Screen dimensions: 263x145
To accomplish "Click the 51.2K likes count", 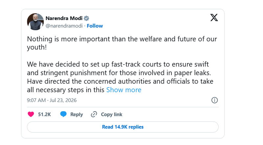I will (x=44, y=114).
